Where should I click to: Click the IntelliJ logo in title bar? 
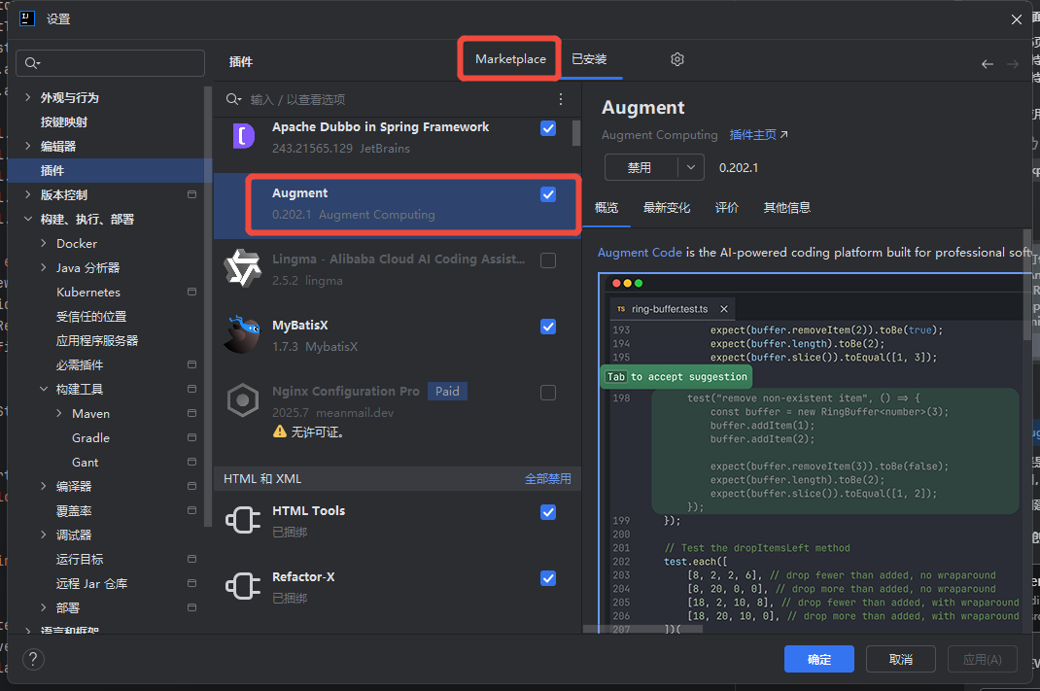pos(27,18)
